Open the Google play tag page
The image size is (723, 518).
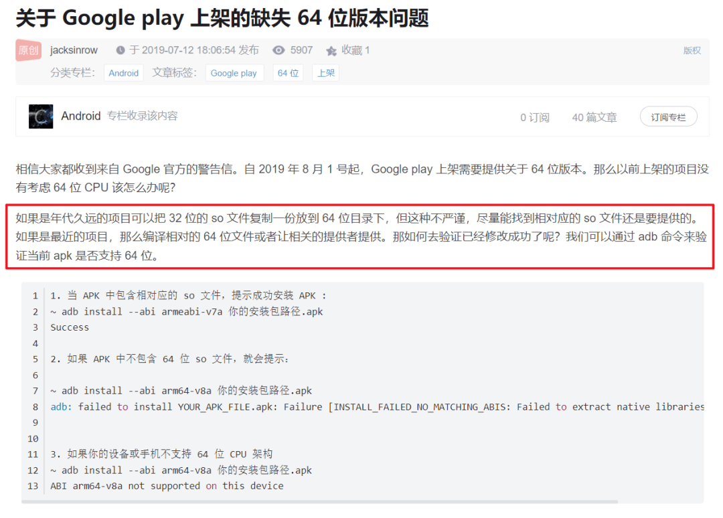click(234, 72)
